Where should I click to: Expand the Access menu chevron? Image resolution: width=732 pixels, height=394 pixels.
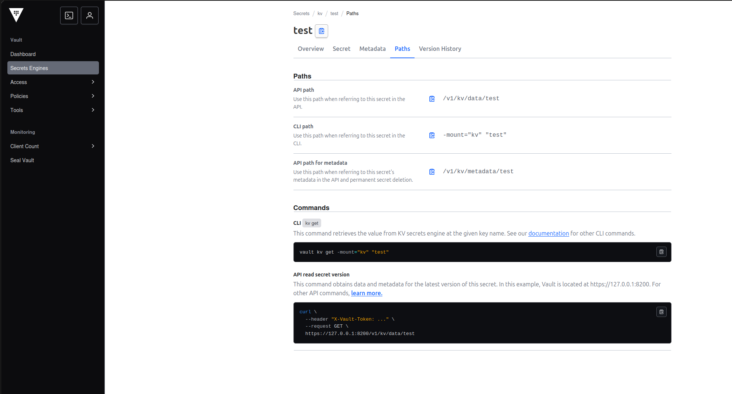pyautogui.click(x=93, y=82)
